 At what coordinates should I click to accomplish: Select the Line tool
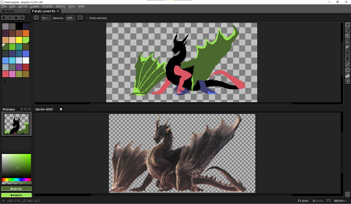(x=347, y=64)
